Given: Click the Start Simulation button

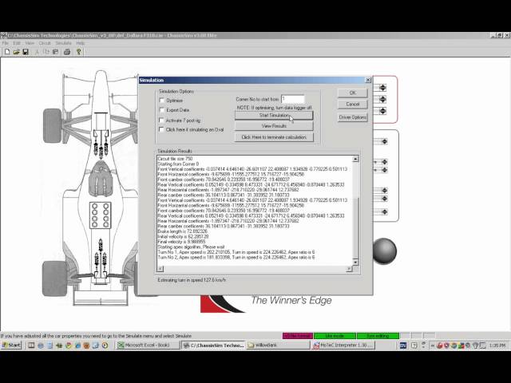Looking at the screenshot, I should [x=274, y=115].
